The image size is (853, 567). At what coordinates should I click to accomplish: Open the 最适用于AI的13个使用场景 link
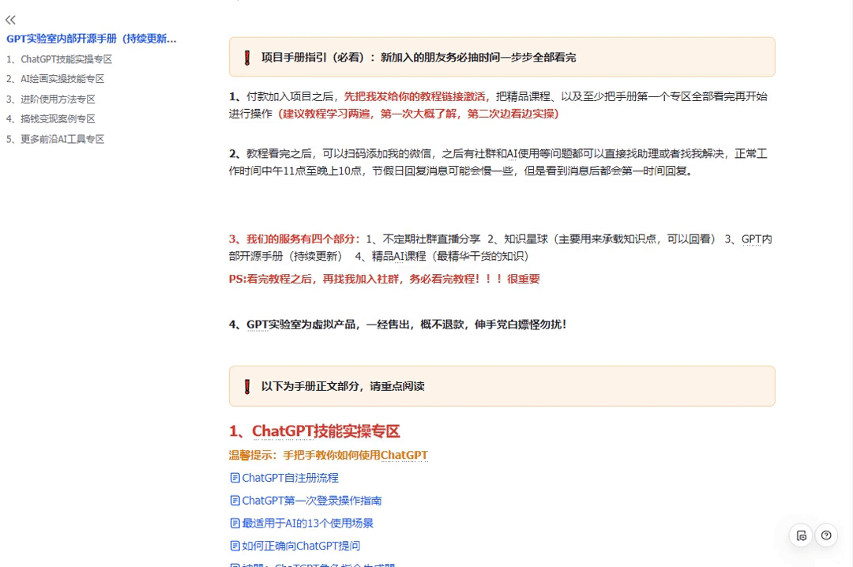308,523
